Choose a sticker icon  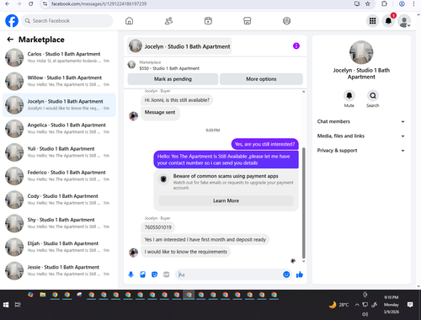(x=154, y=275)
